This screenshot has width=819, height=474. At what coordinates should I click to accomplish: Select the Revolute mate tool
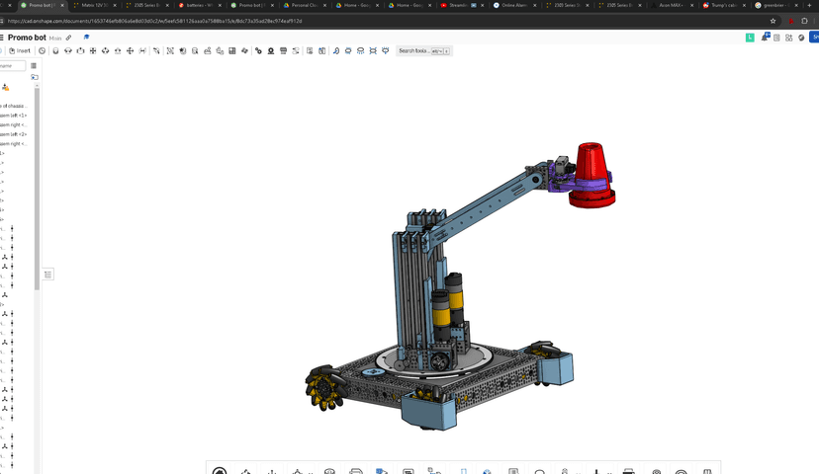pyautogui.click(x=68, y=50)
